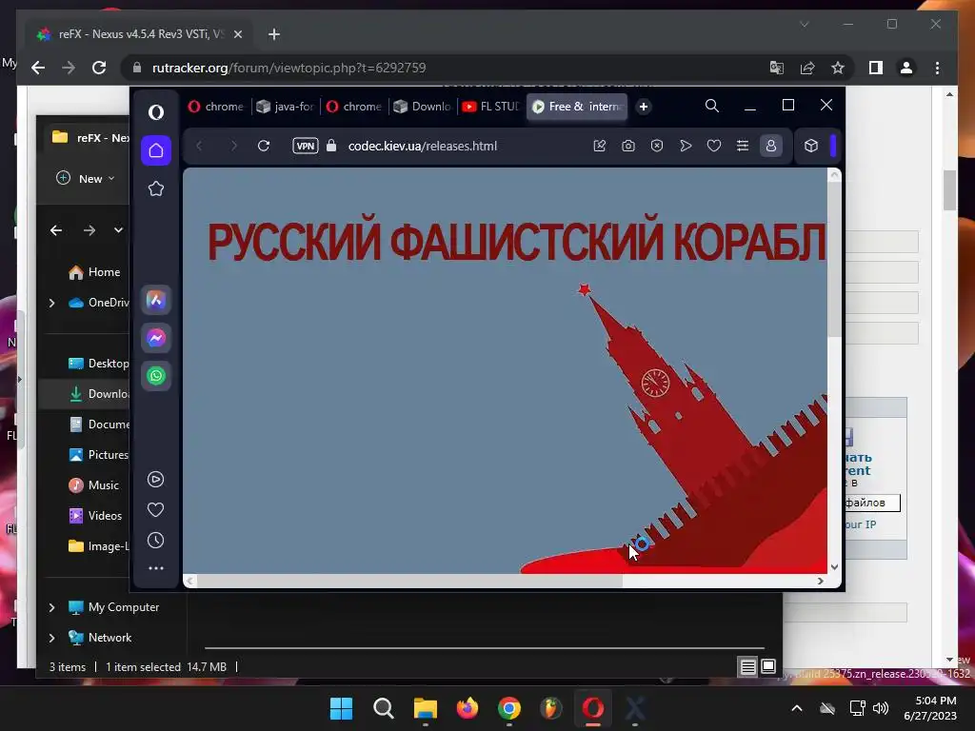Switch Explorer to details view
The width and height of the screenshot is (975, 731).
coord(748,667)
